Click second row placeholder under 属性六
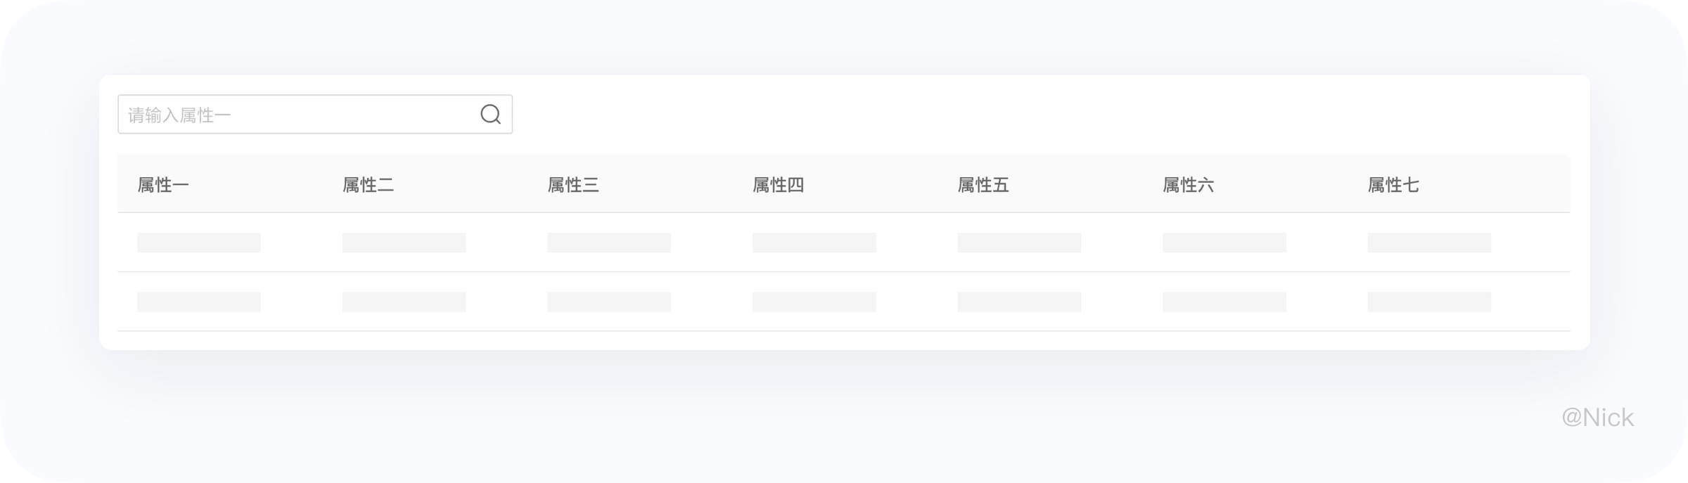This screenshot has width=1688, height=483. 1225,302
